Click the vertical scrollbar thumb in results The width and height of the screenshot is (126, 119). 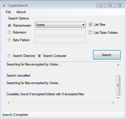pos(118,85)
